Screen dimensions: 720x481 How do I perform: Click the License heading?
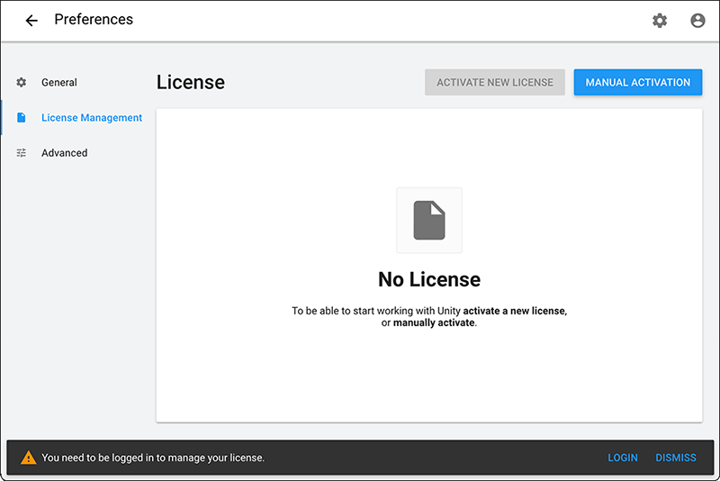click(x=191, y=82)
